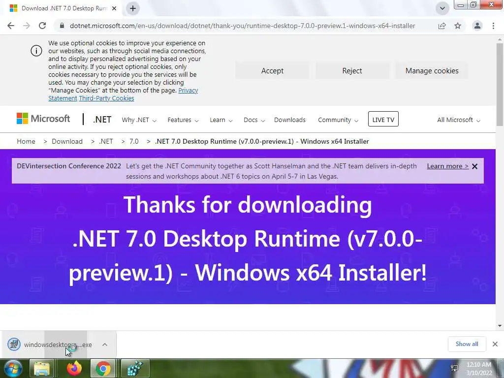Bookmark this page with the star

pyautogui.click(x=458, y=26)
